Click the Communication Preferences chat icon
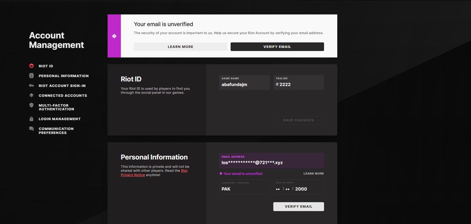The width and height of the screenshot is (471, 224). [31, 129]
